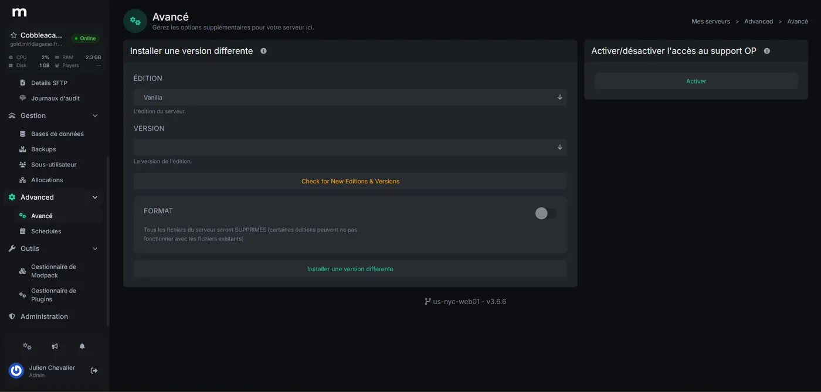Enable the FORMAT toggle switch

tap(546, 213)
